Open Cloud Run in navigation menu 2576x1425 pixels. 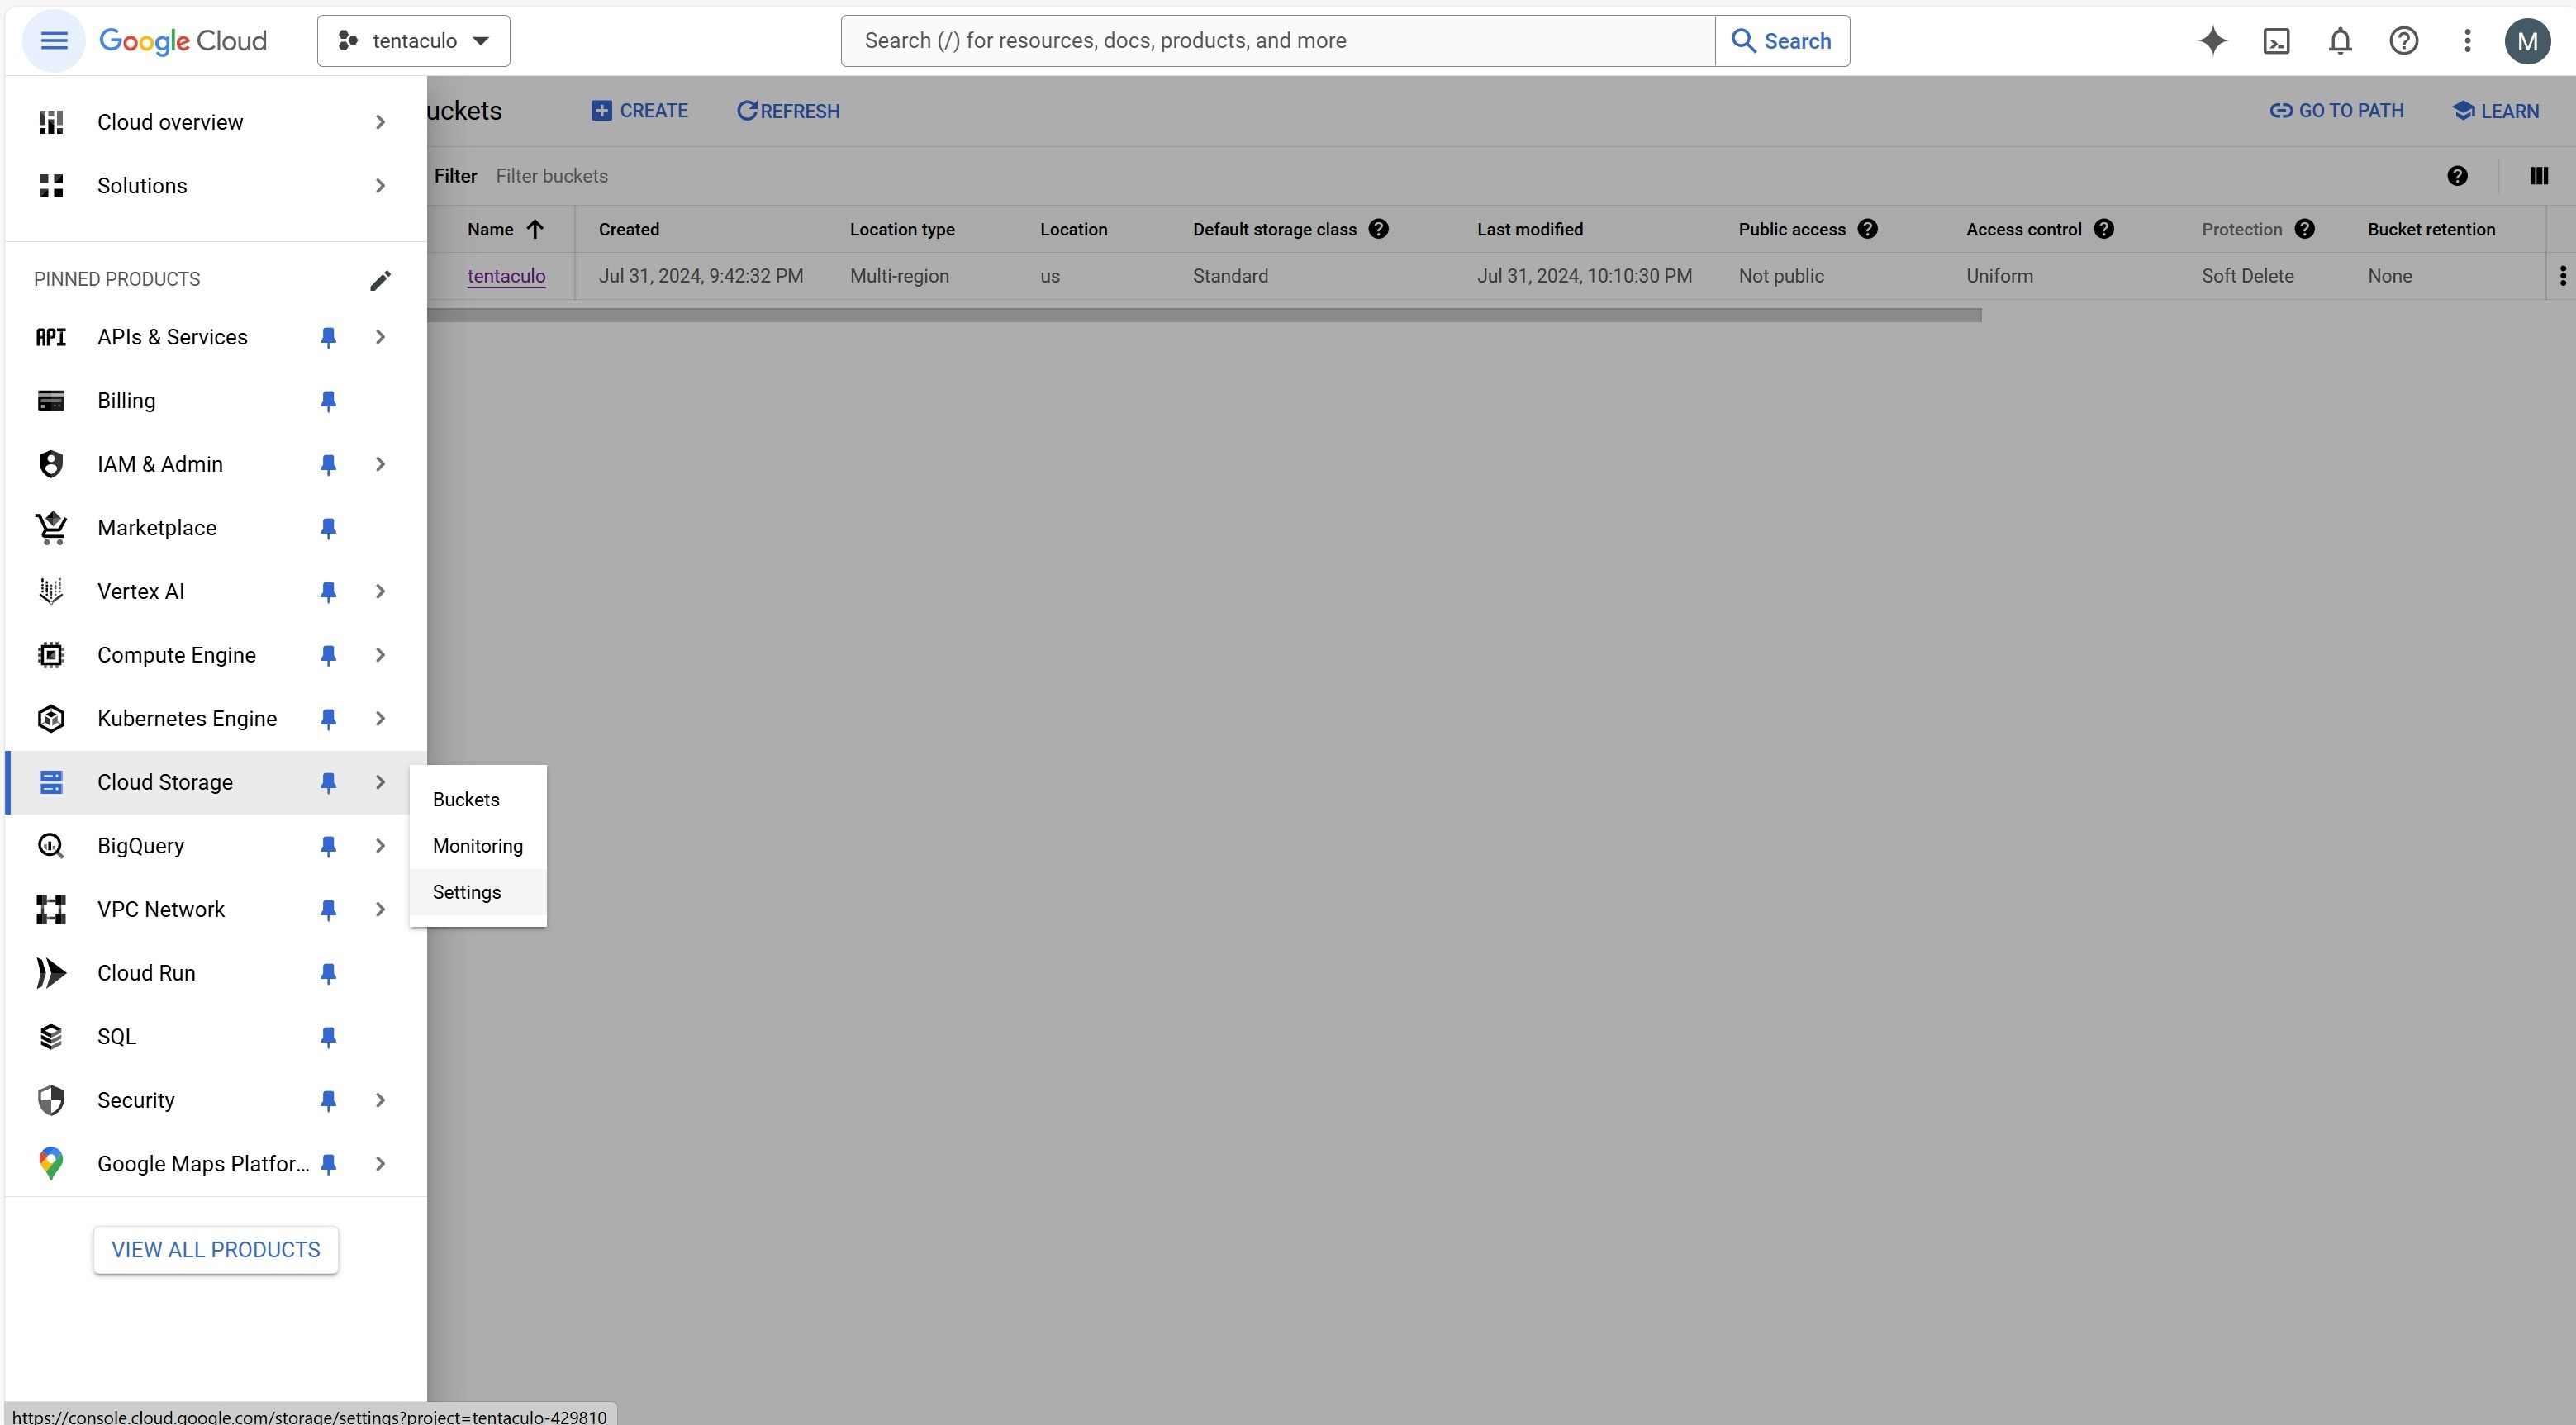146,973
